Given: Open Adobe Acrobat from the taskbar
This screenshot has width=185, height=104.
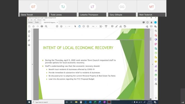Looking at the screenshot, I should pyautogui.click(x=109, y=102).
